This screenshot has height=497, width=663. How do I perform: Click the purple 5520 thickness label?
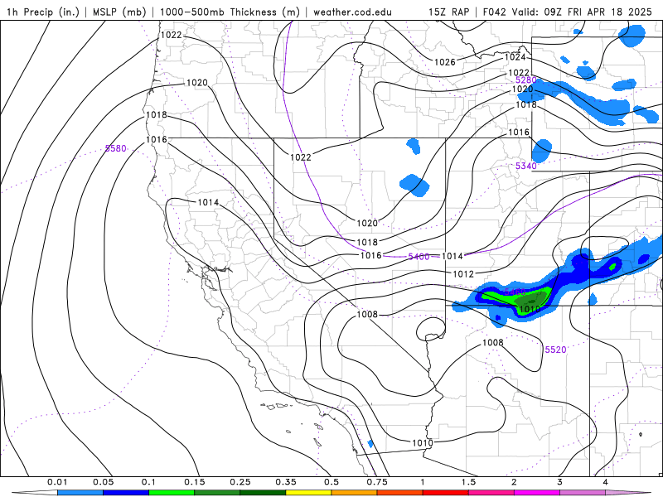[x=555, y=350]
